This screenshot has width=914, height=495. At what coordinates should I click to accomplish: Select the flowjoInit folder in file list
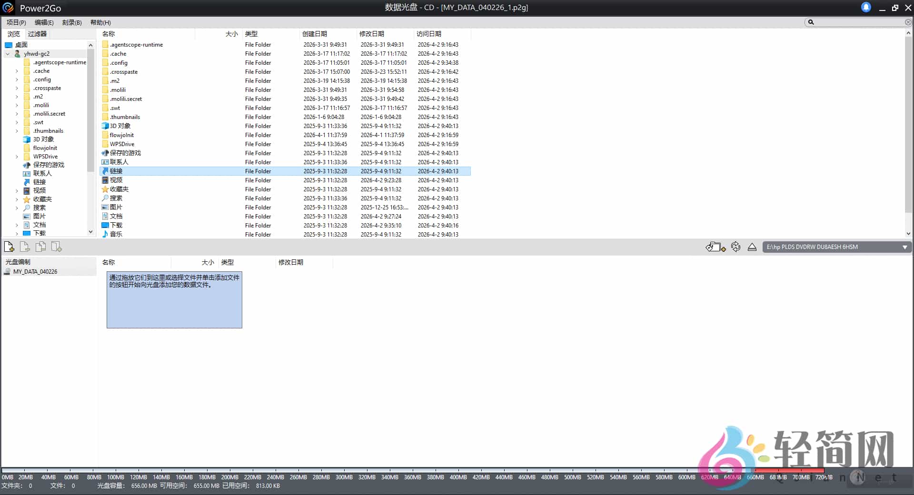(122, 135)
